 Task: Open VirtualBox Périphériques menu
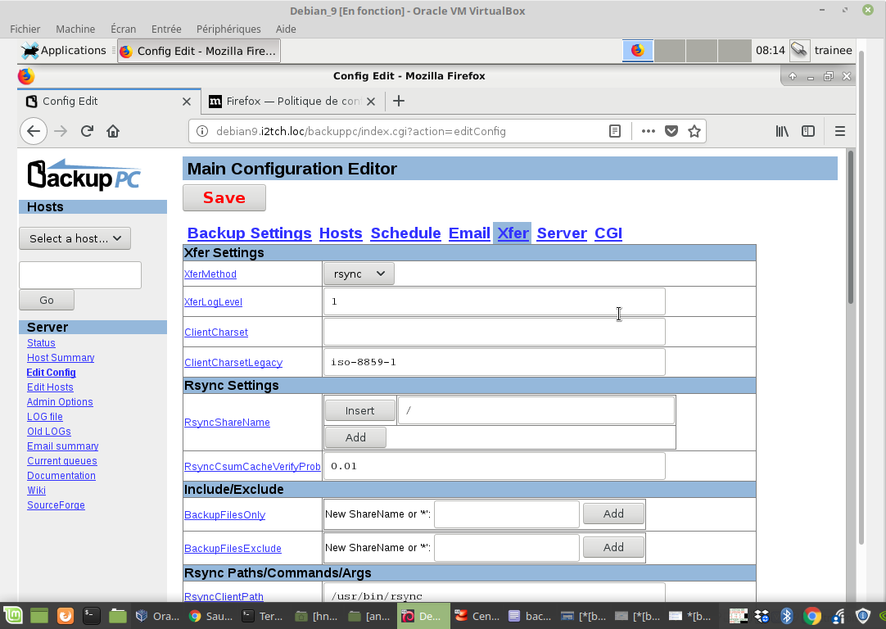[228, 29]
